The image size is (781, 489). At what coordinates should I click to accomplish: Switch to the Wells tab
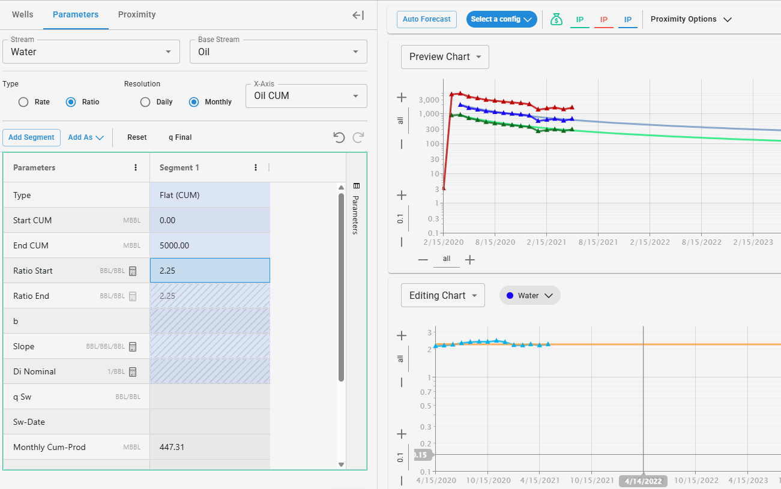pos(23,14)
